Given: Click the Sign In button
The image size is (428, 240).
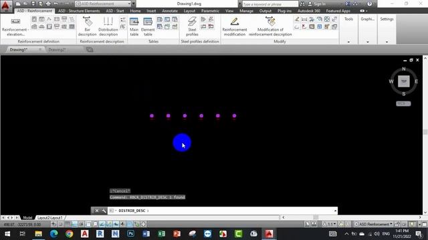Looking at the screenshot, I should pyautogui.click(x=316, y=4).
